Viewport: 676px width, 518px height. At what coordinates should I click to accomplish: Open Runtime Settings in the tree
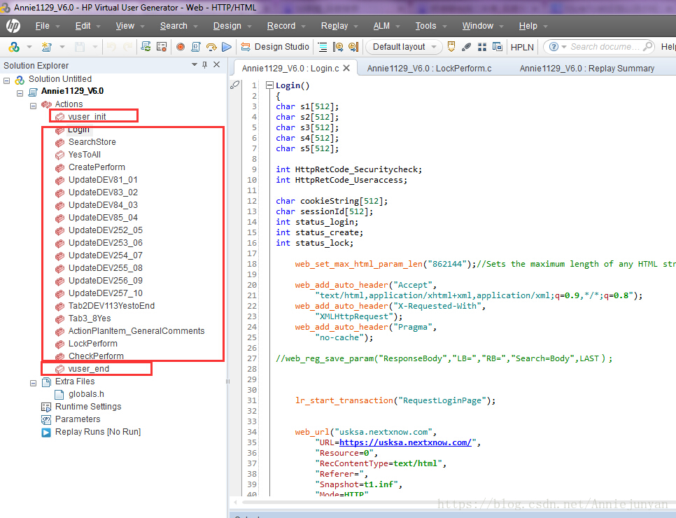88,406
